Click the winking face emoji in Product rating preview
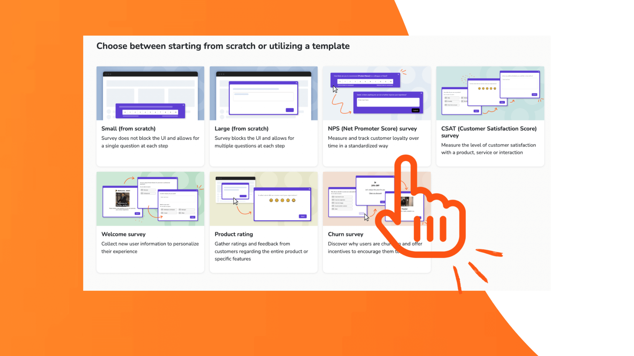Viewport: 634px width, 356px height. tap(277, 201)
